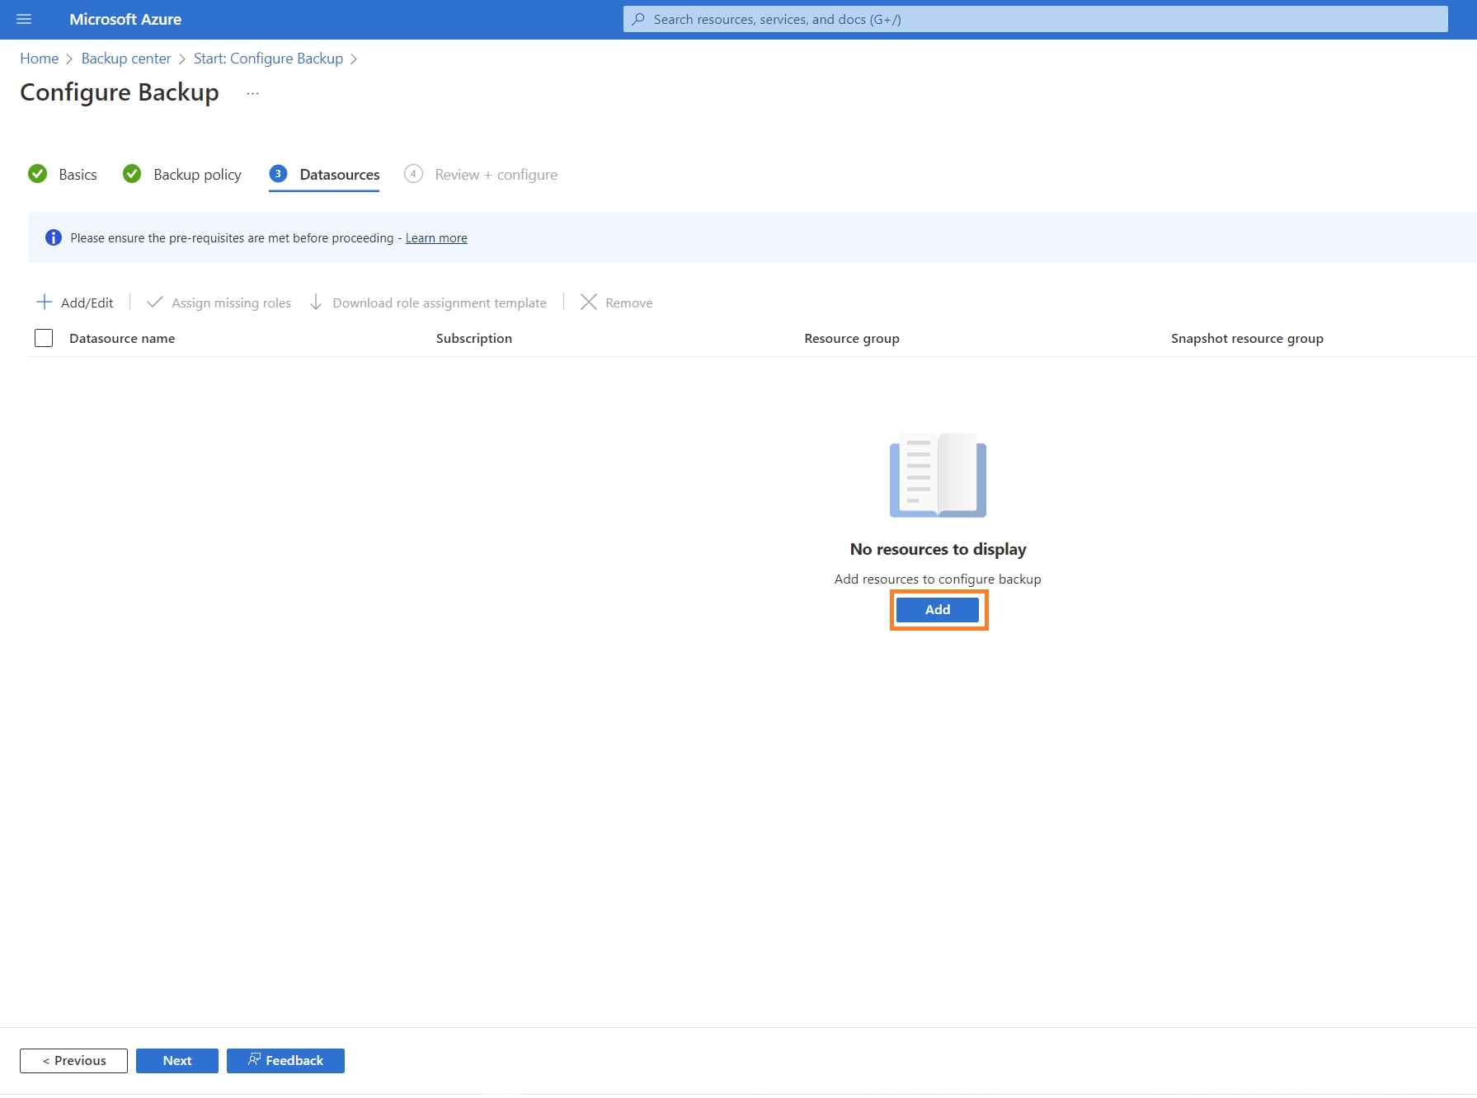Open the ellipsis menu beside Configure Backup

[x=252, y=93]
